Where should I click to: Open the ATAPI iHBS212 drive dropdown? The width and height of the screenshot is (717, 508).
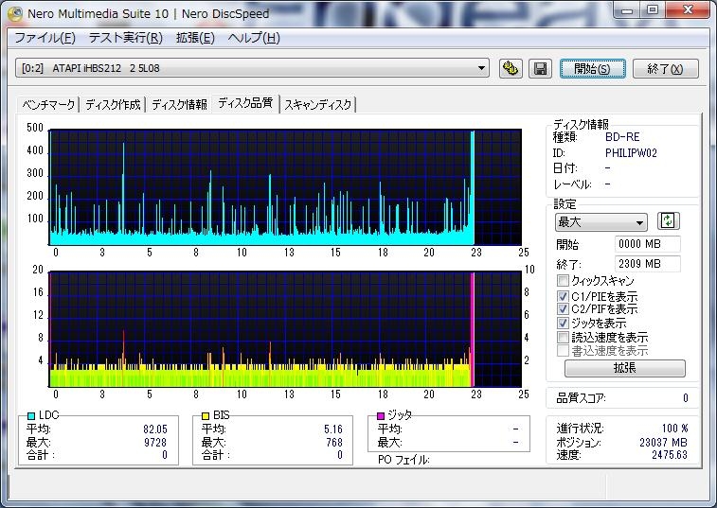pyautogui.click(x=252, y=68)
